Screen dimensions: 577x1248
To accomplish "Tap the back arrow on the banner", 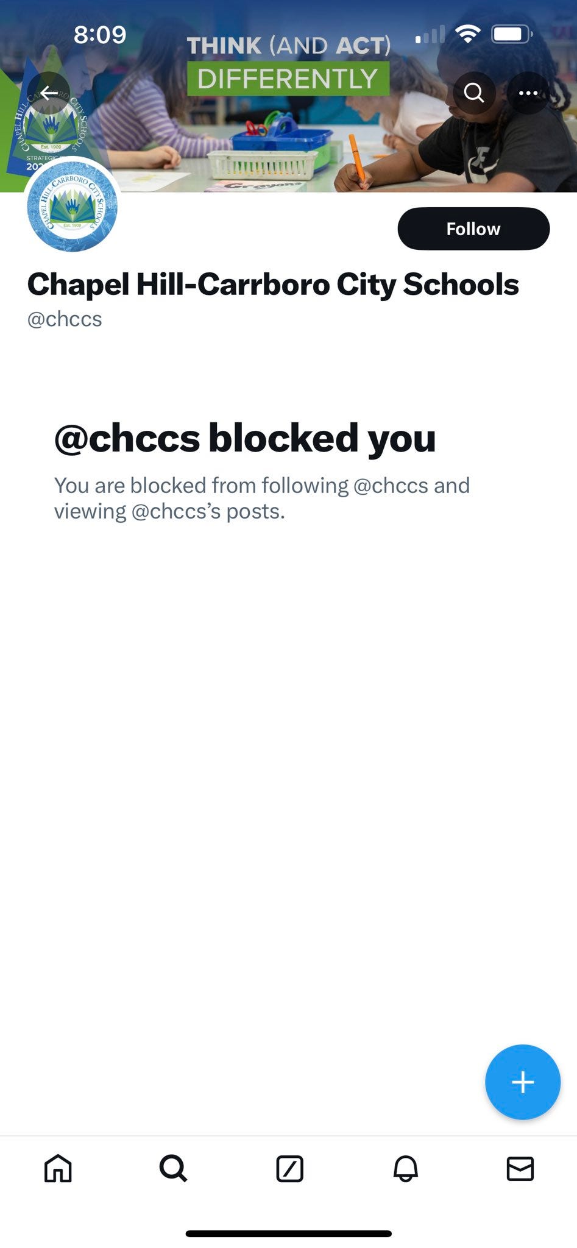I will 49,93.
